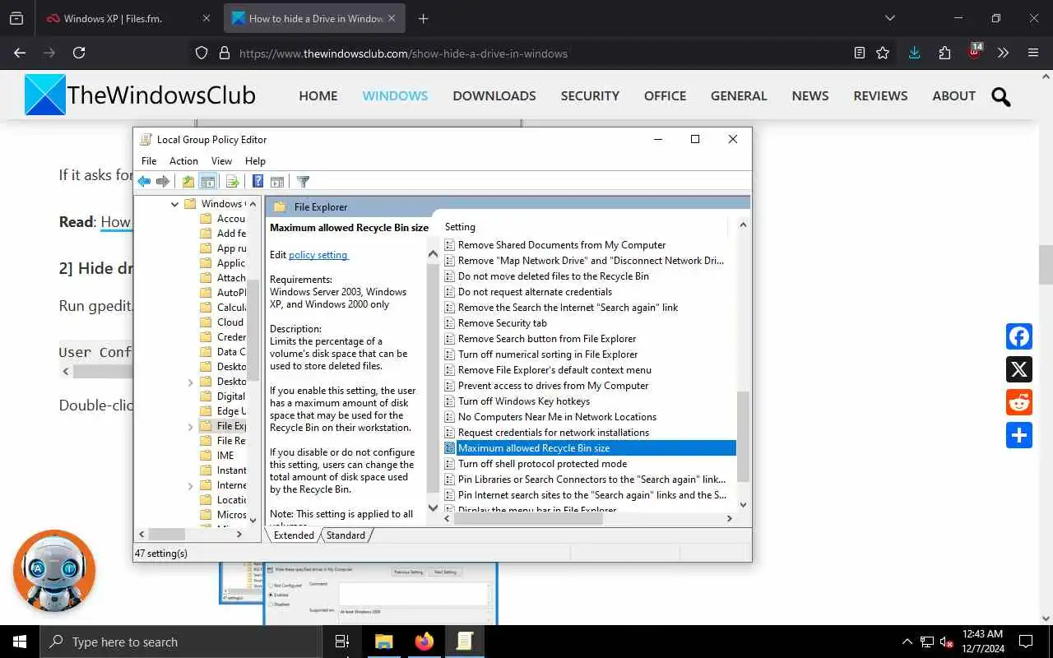
Task: Go back in the Firefox browser
Action: click(x=20, y=53)
